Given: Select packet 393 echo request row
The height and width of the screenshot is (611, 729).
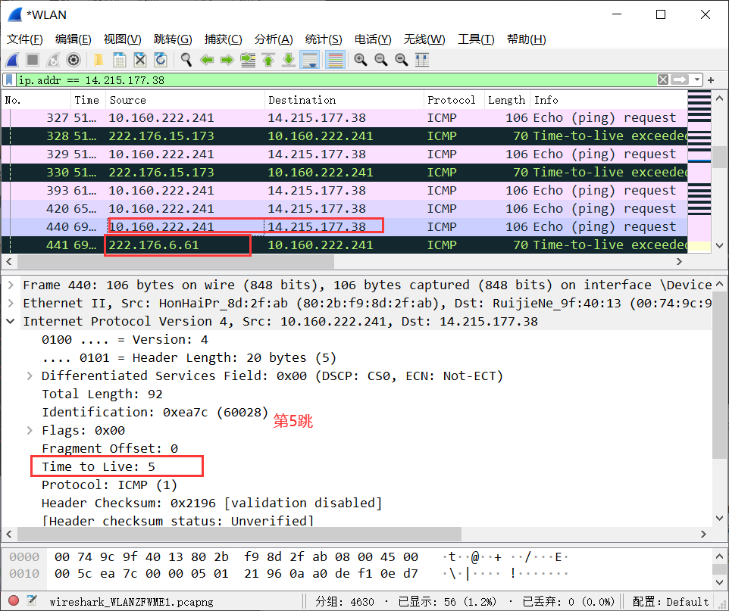Looking at the screenshot, I should tap(344, 191).
